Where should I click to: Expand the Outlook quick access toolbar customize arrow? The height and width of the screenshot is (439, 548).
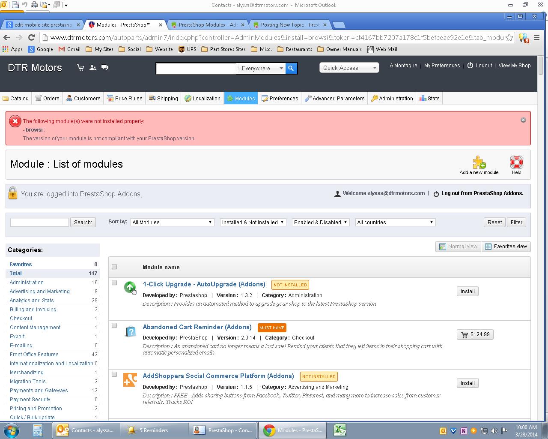point(66,5)
